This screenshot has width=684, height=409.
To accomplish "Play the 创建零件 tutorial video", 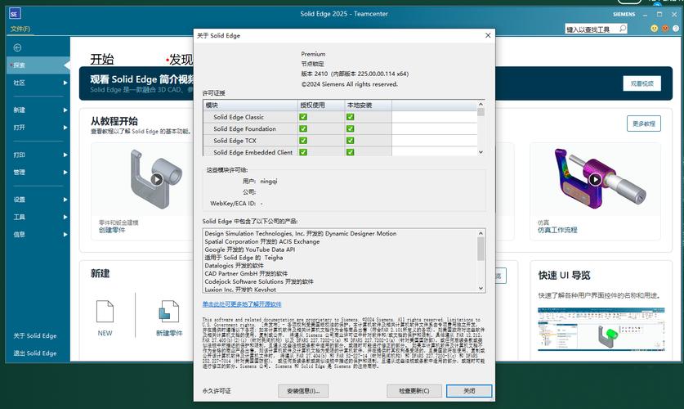I will pyautogui.click(x=157, y=179).
